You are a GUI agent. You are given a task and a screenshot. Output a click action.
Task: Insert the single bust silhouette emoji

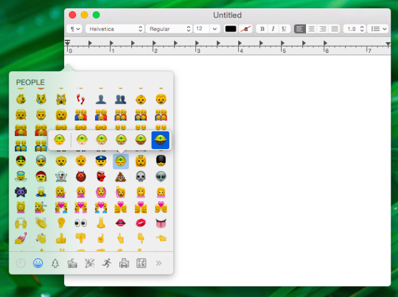click(x=101, y=99)
